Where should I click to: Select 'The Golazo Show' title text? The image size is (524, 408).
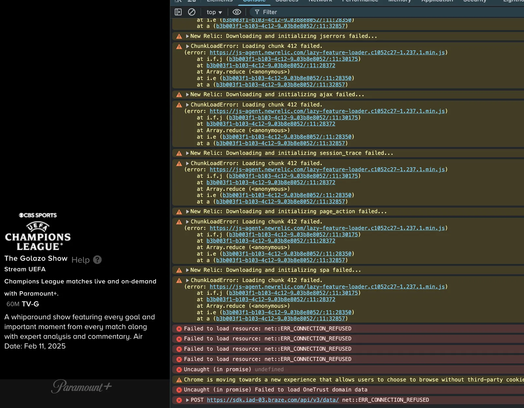click(36, 258)
